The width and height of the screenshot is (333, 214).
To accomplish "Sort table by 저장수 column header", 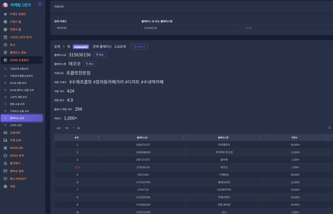I will tap(295, 137).
